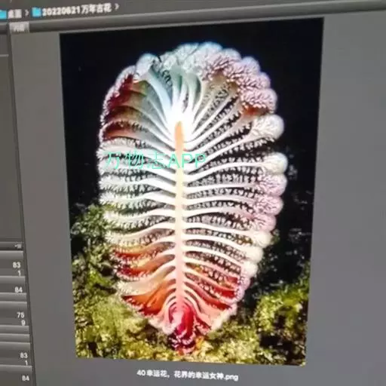Select the lower row showing 83 and 1
Screen dimensions: 386x386
point(15,358)
